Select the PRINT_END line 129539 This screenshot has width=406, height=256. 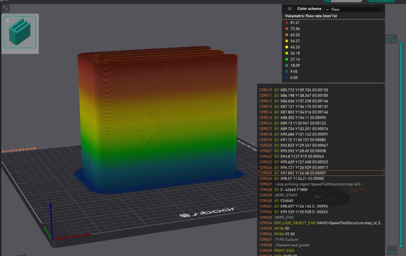tap(321, 250)
